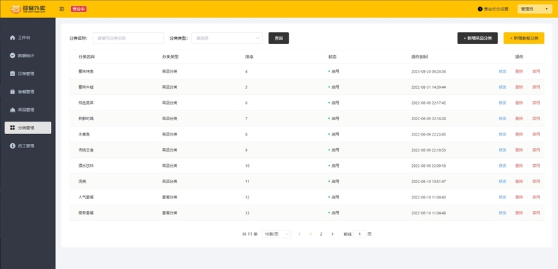Click the home icon for 工作台
Image resolution: width=558 pixels, height=269 pixels.
[x=13, y=38]
